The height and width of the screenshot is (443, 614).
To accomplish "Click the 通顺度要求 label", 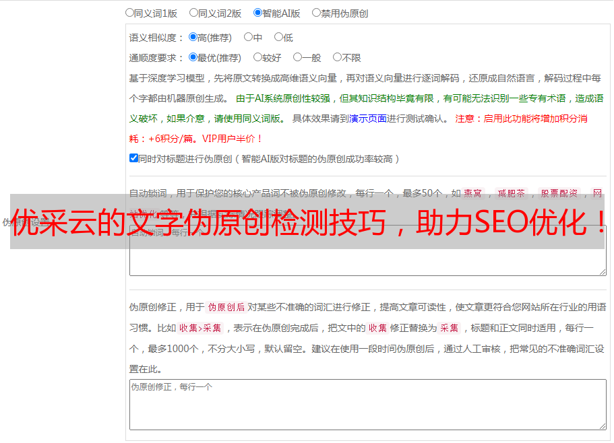I will (156, 58).
